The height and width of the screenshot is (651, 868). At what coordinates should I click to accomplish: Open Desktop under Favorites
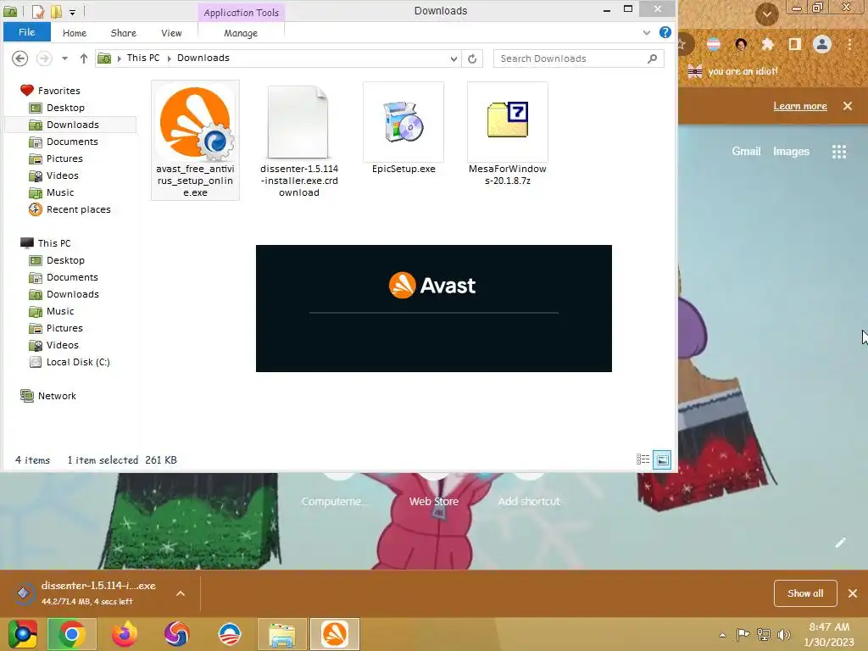pyautogui.click(x=65, y=108)
